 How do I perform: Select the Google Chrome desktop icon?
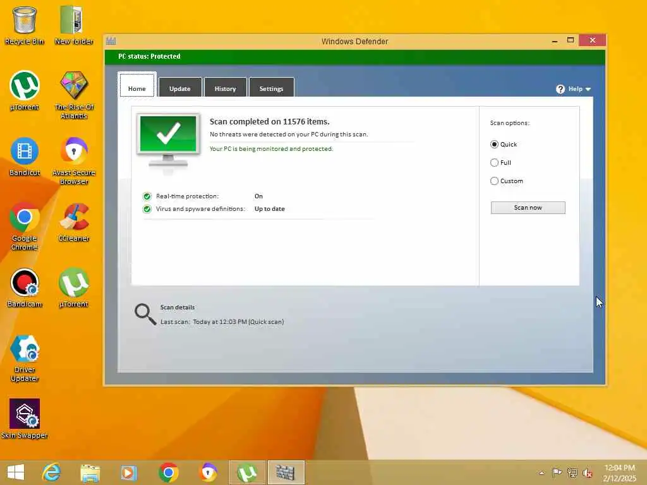pos(25,226)
